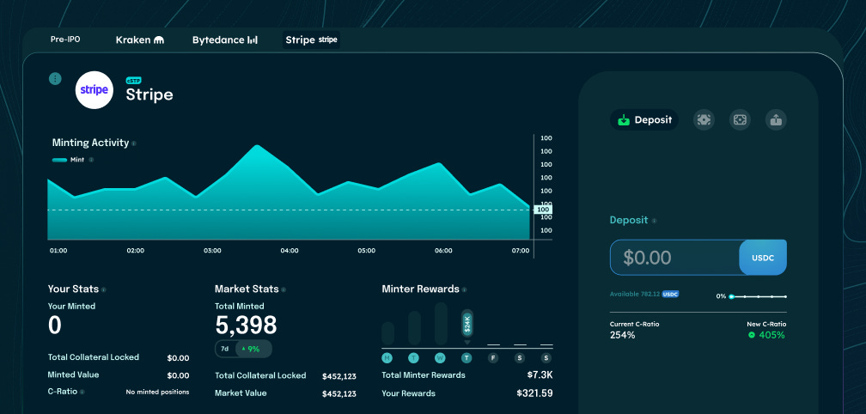Screen dimensions: 866x414
Task: Click the 9% change pill
Action: 253,349
